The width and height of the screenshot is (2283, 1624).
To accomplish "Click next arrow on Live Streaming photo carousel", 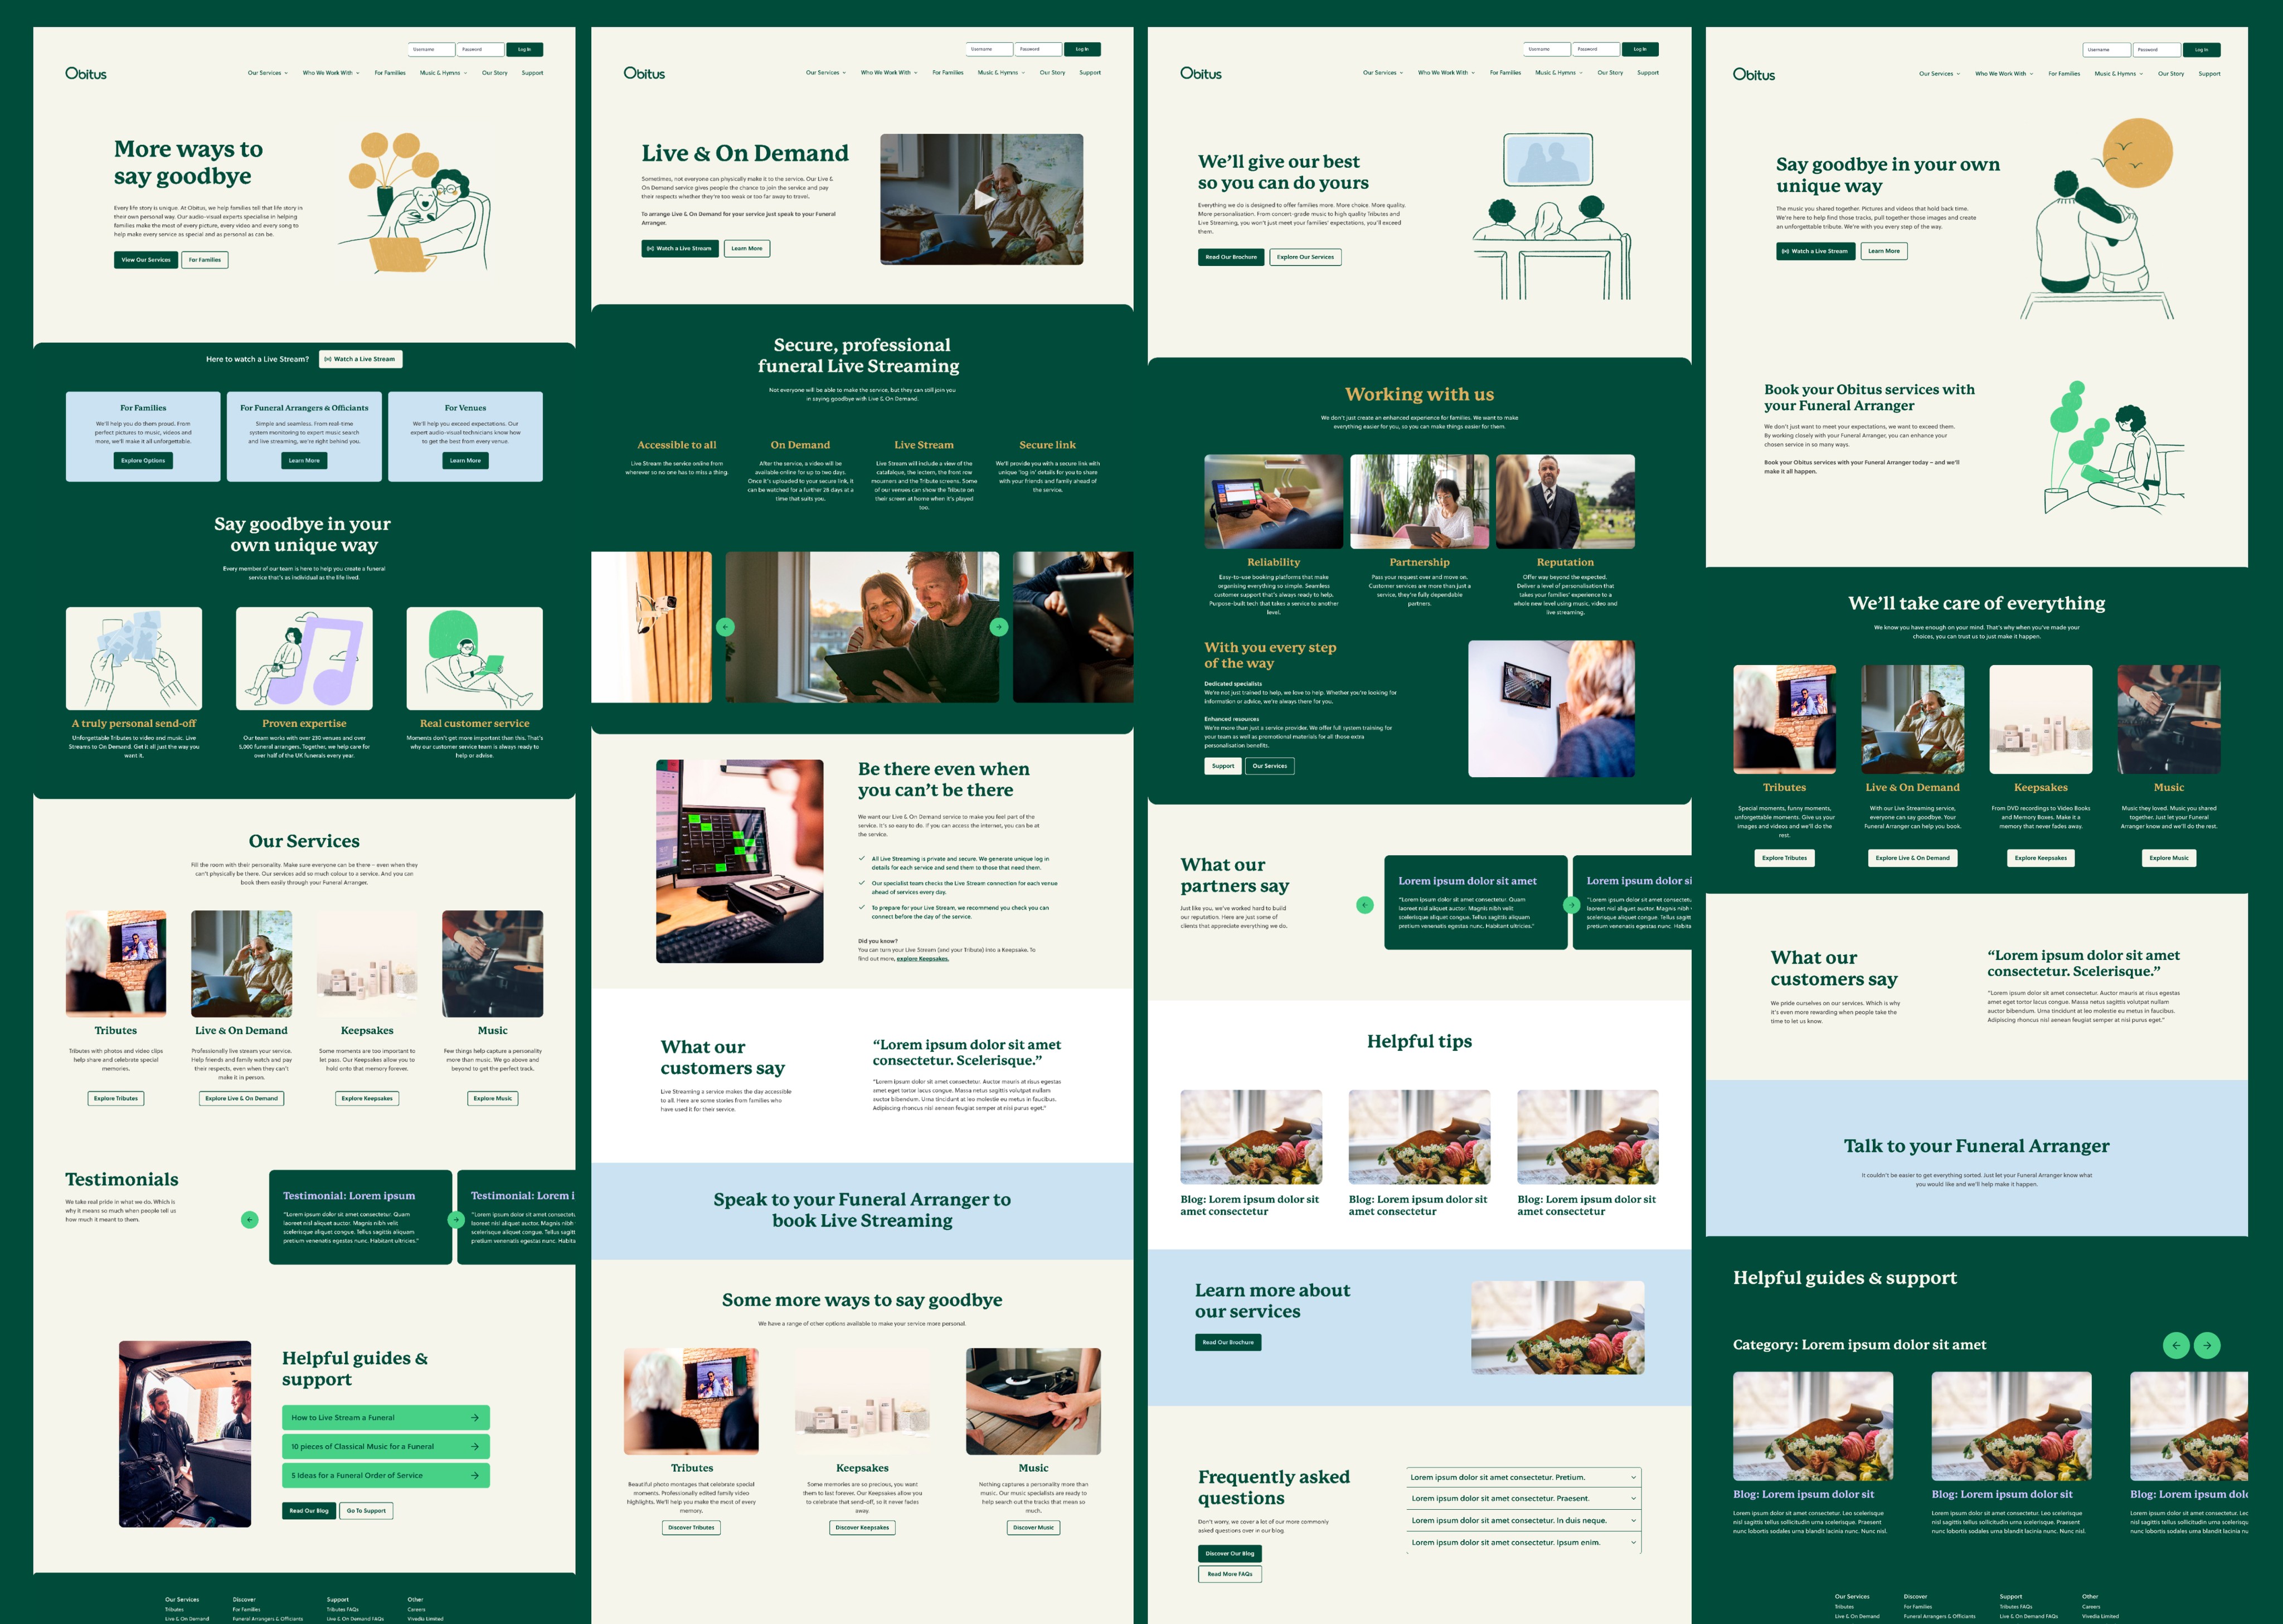I will coord(998,627).
